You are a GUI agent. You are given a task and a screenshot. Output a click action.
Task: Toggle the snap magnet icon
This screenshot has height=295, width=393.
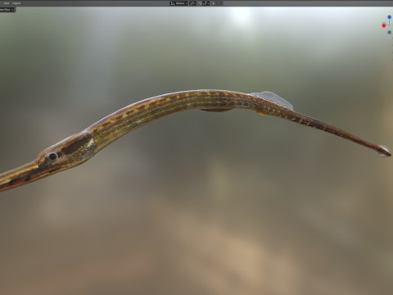click(x=200, y=3)
